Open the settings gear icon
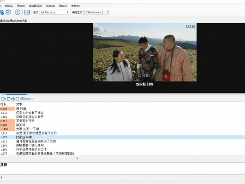The image size is (245, 184). coord(8,12)
